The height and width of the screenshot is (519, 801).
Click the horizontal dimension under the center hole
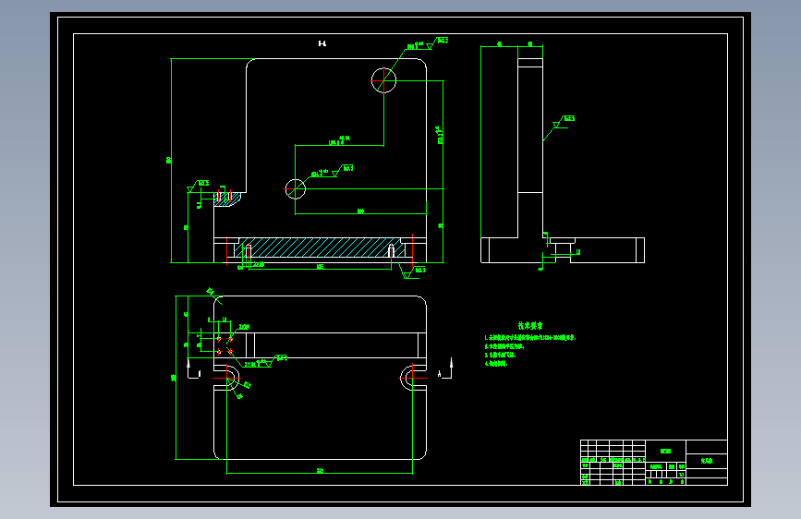pos(360,211)
